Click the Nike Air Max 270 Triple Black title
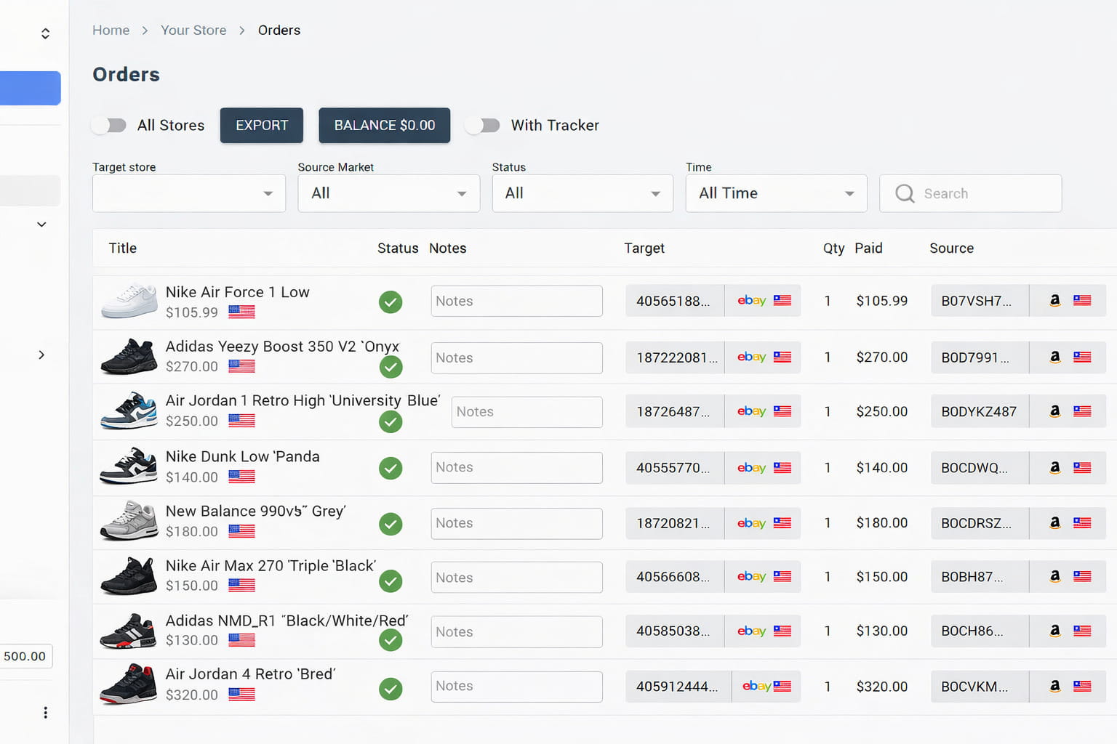This screenshot has height=744, width=1117. click(x=271, y=566)
